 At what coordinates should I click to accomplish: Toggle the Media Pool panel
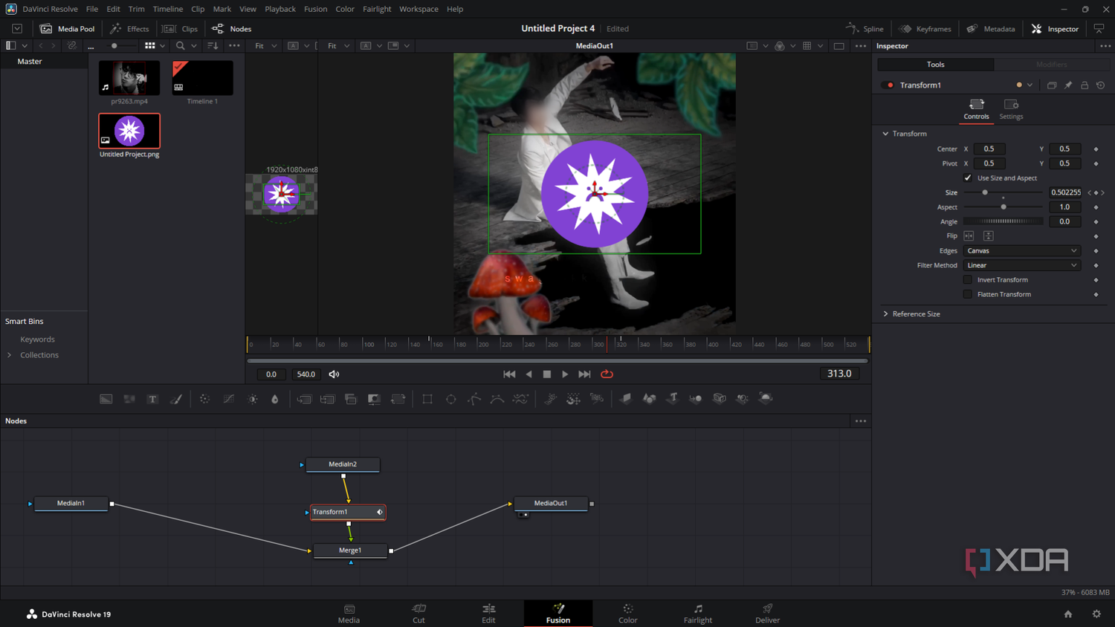tap(68, 29)
